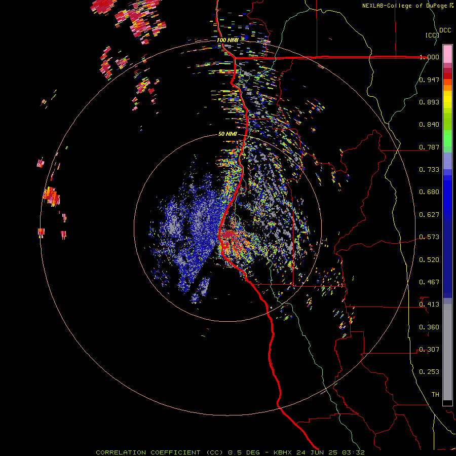Screen dimensions: 456x456
Task: Select the KBHX station identifier in caption
Action: tap(283, 452)
